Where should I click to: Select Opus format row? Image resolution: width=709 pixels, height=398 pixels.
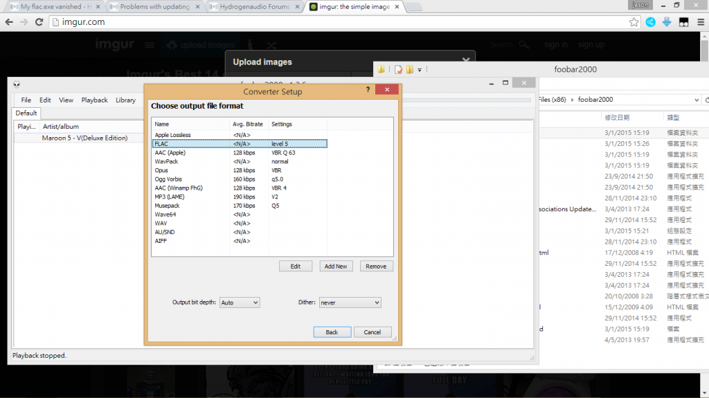pos(240,170)
